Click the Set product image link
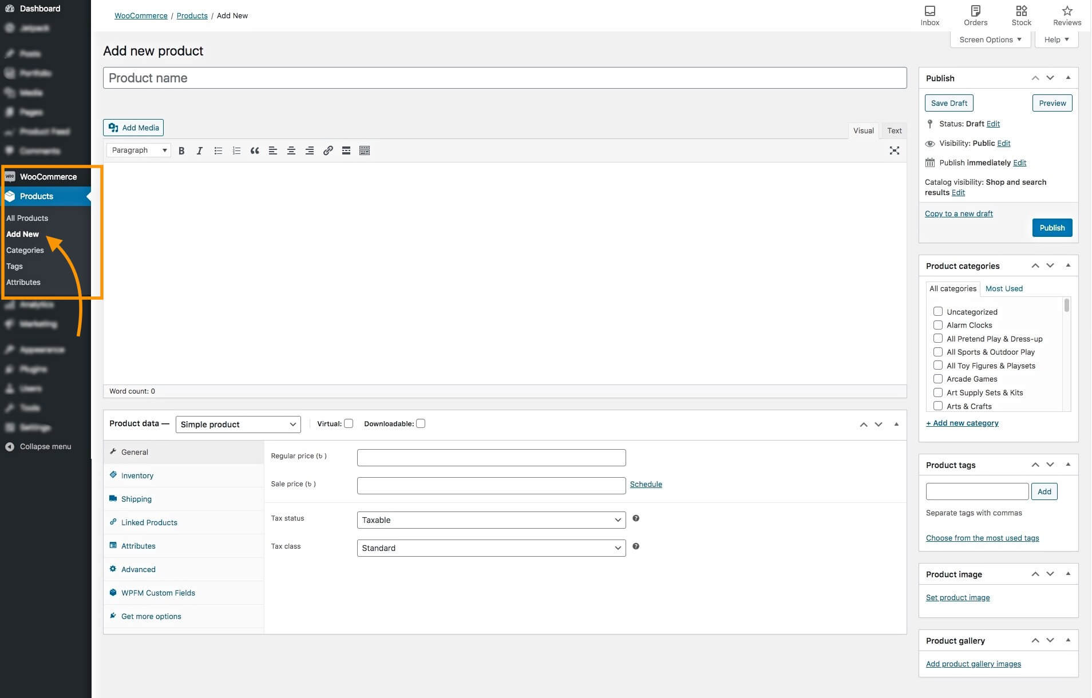 point(958,598)
